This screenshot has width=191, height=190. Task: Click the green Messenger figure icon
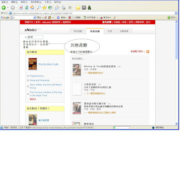pos(89,8)
